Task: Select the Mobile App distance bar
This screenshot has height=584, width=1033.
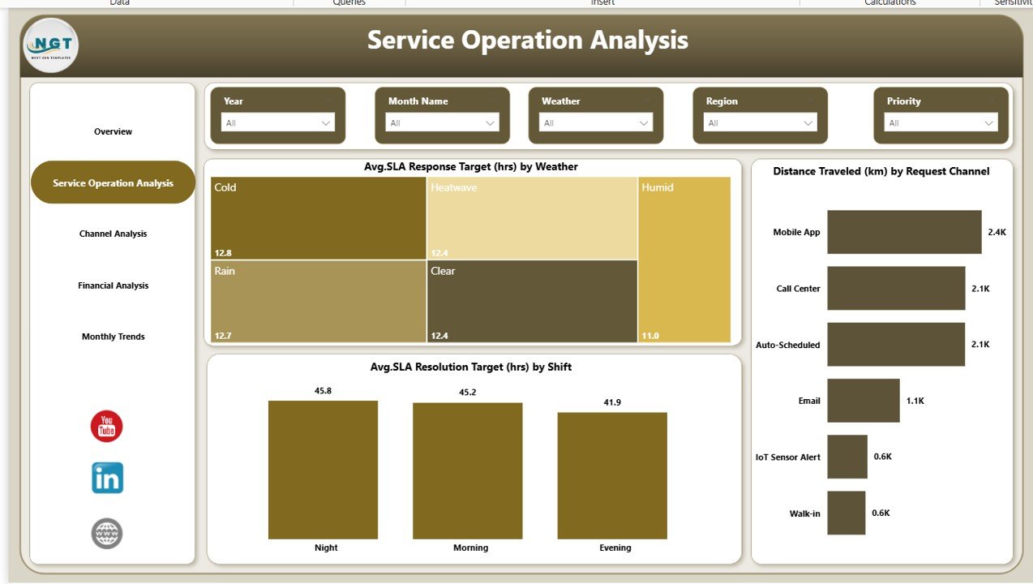Action: (x=904, y=232)
